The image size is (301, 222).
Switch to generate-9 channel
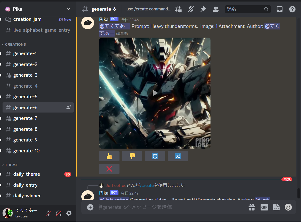coord(38,140)
